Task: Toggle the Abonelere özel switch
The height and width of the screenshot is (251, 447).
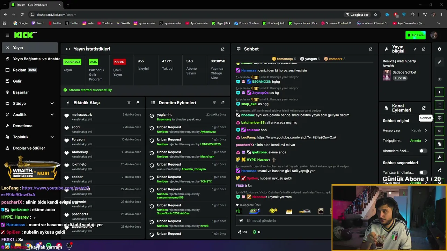Action: click(x=423, y=151)
